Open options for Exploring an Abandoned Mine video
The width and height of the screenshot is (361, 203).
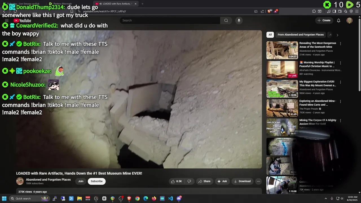(340, 101)
